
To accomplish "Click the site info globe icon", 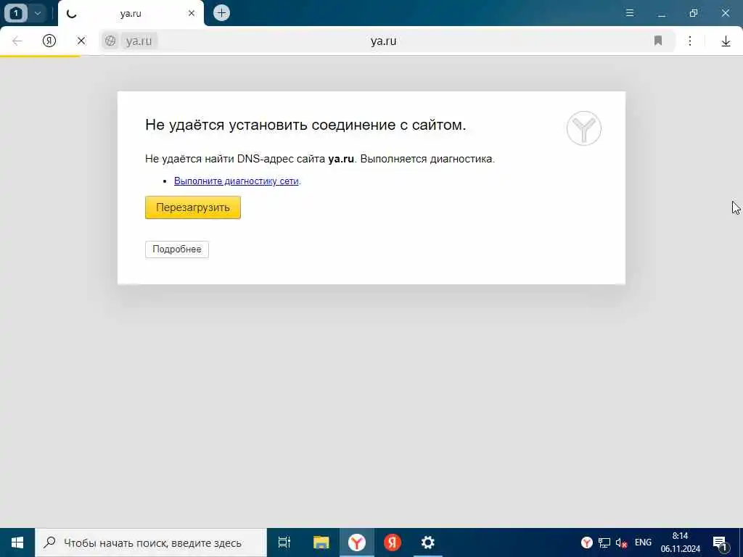I will pyautogui.click(x=110, y=41).
